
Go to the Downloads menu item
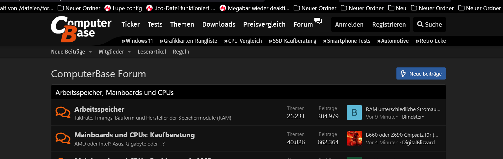pos(219,24)
